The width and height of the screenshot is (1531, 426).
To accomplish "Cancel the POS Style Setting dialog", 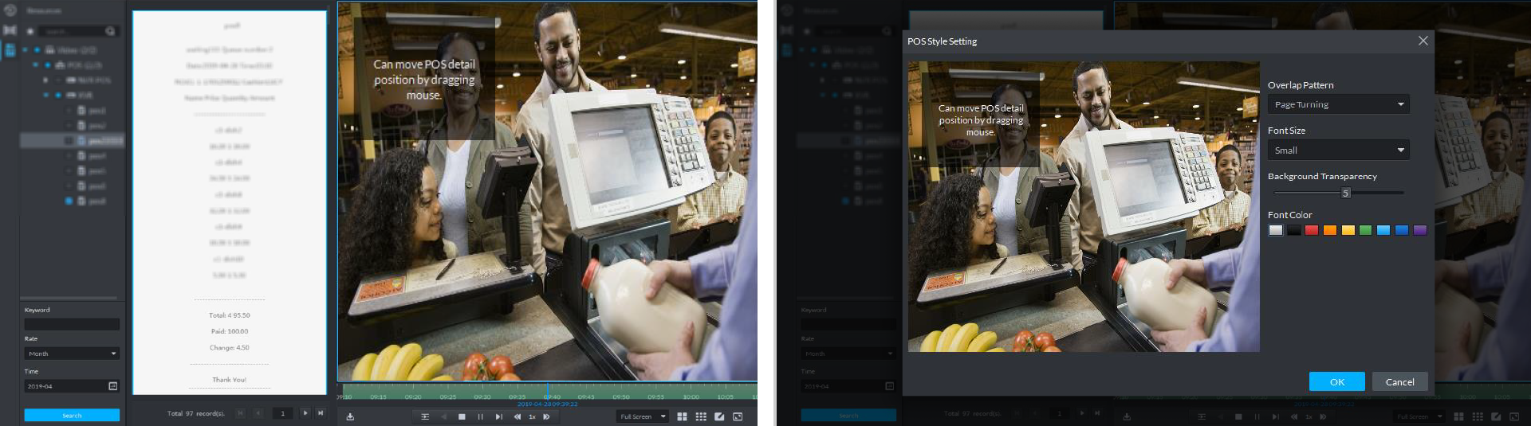I will click(1399, 381).
